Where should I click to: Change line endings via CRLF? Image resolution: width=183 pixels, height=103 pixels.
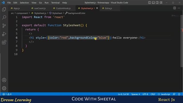pos(153,94)
